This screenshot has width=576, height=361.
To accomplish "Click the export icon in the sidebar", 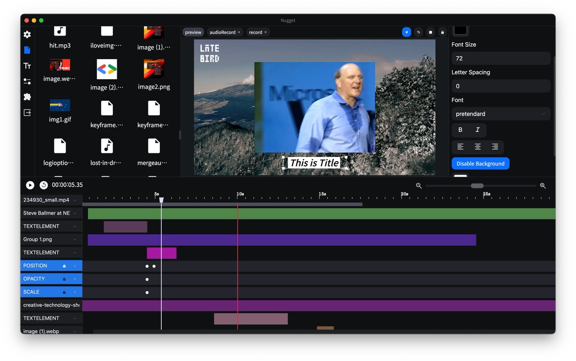I will tap(27, 112).
